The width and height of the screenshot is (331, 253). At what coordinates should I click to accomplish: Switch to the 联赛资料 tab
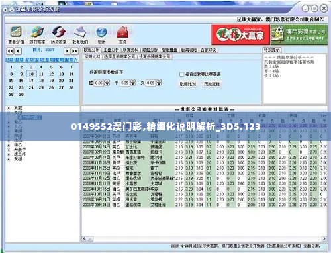pyautogui.click(x=130, y=50)
